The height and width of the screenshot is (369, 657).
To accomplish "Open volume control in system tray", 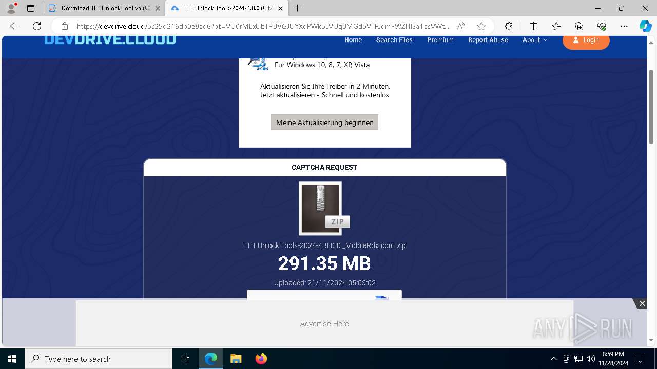I will [591, 359].
